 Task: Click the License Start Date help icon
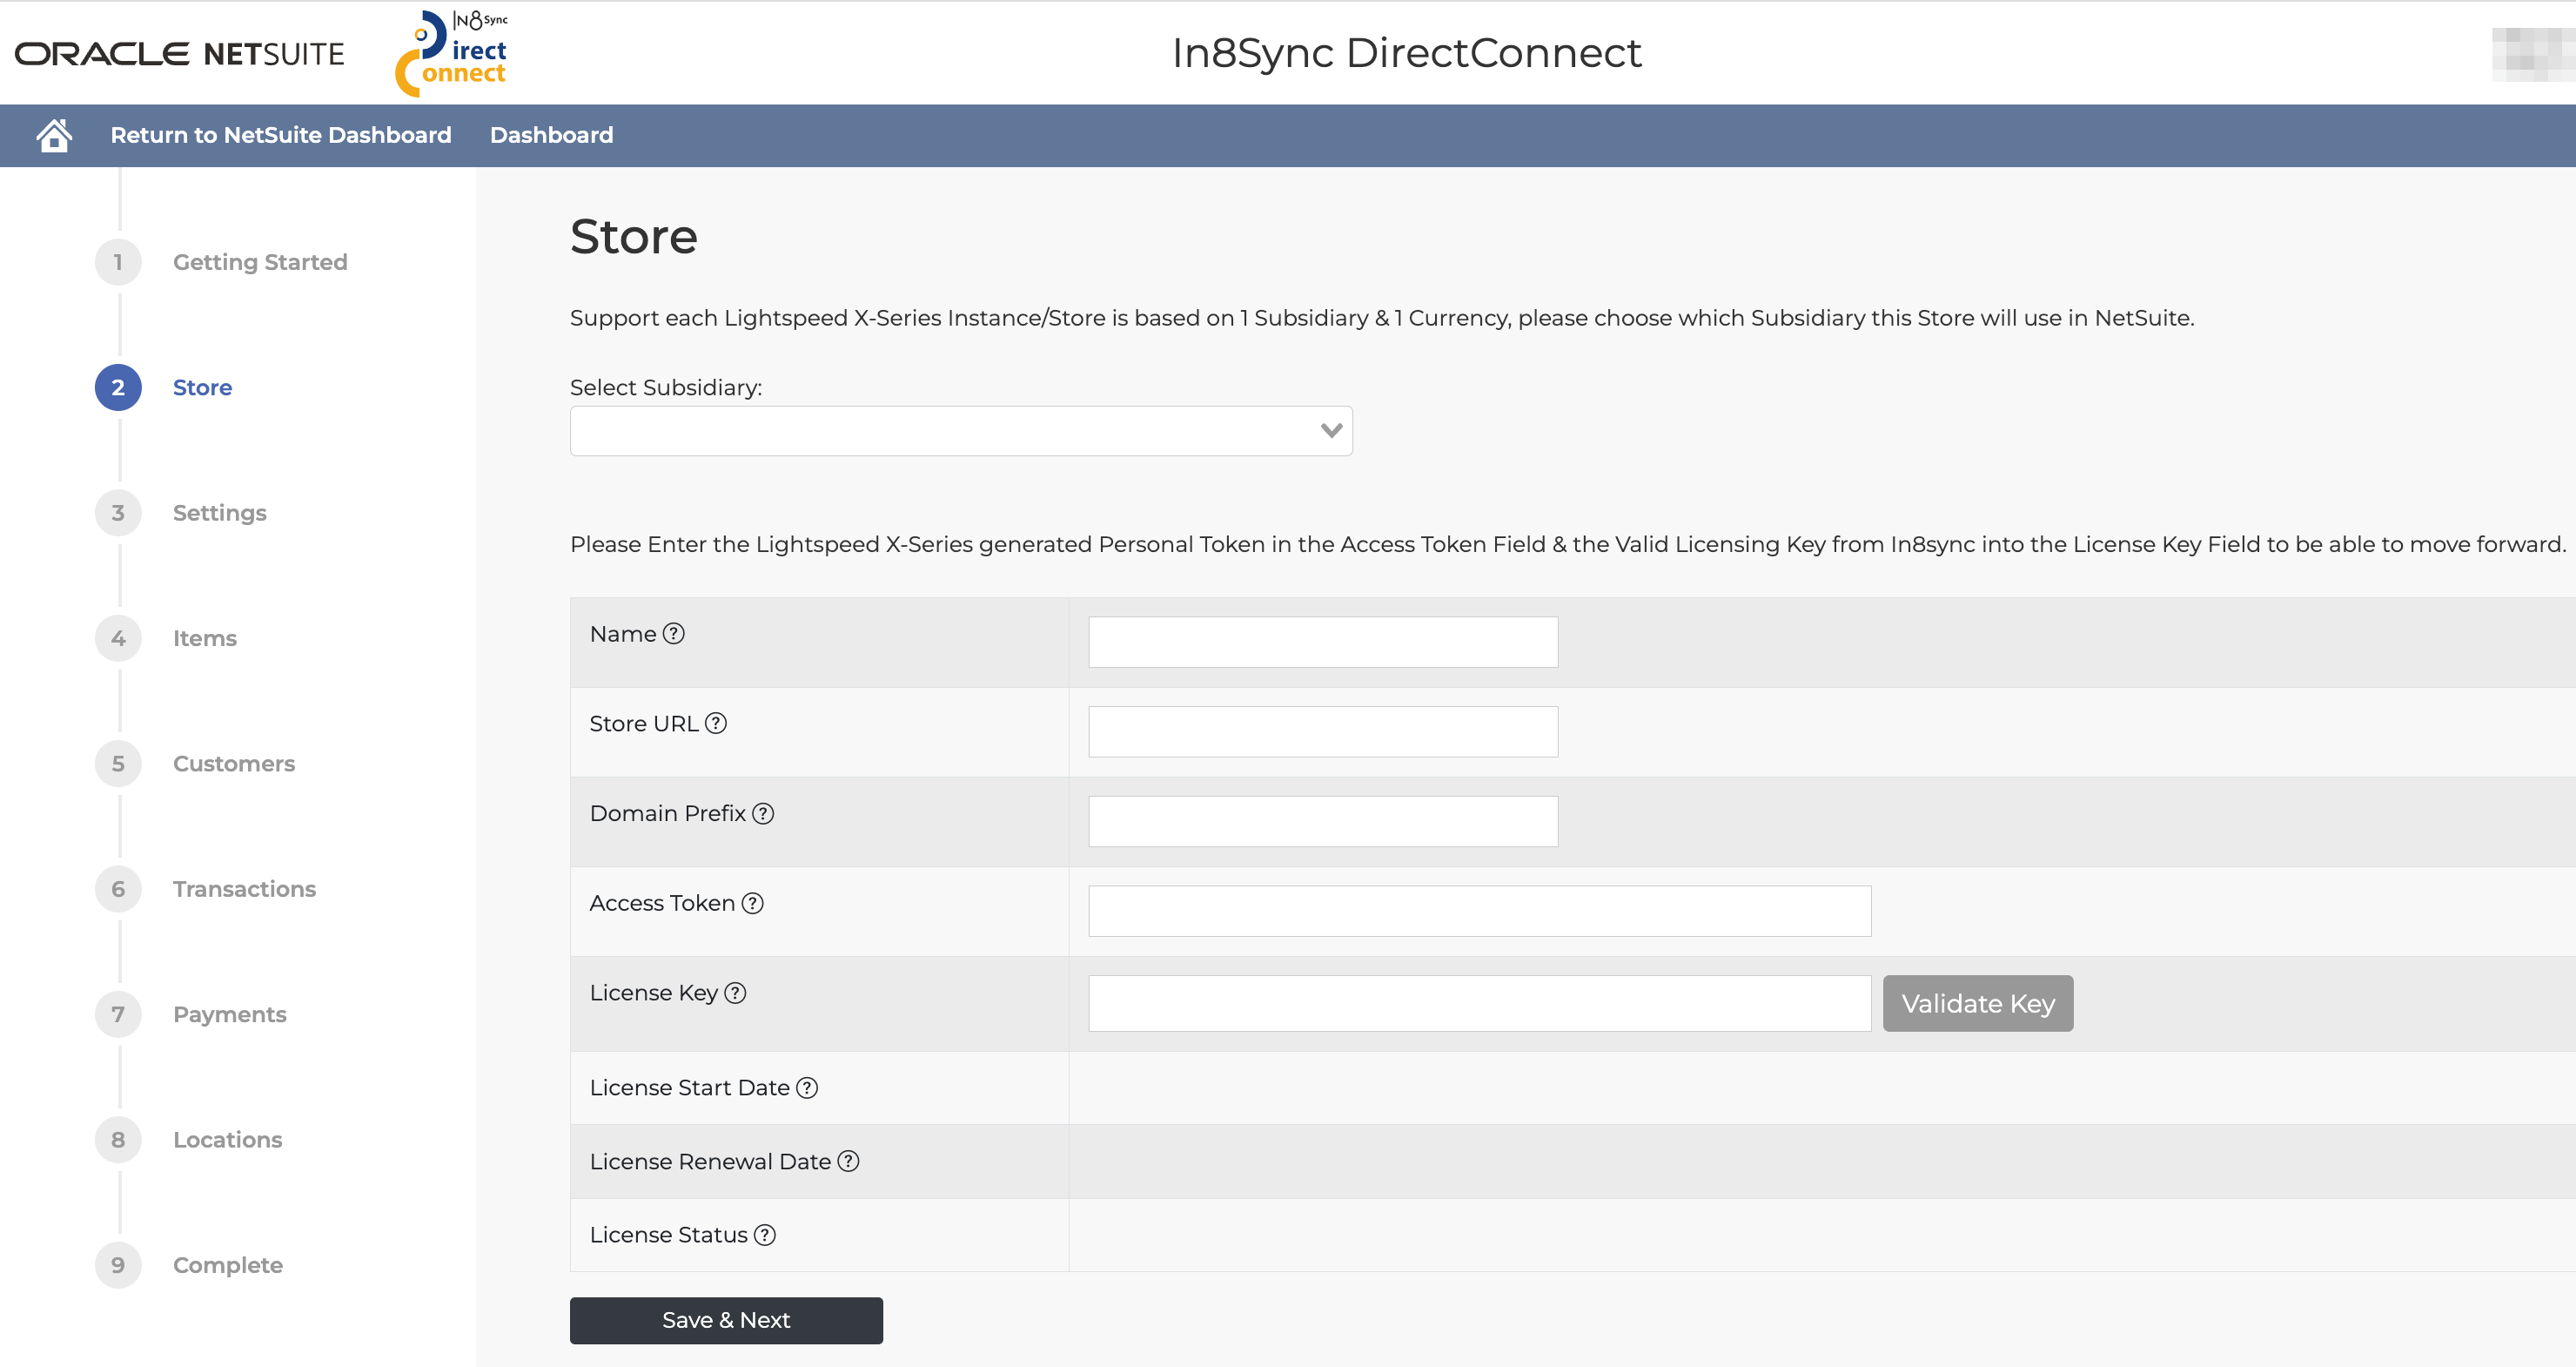coord(807,1088)
